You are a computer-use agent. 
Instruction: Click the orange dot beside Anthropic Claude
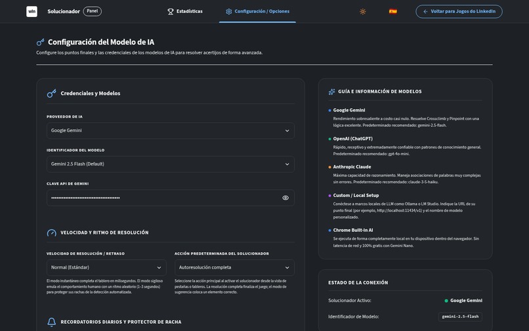pos(329,167)
